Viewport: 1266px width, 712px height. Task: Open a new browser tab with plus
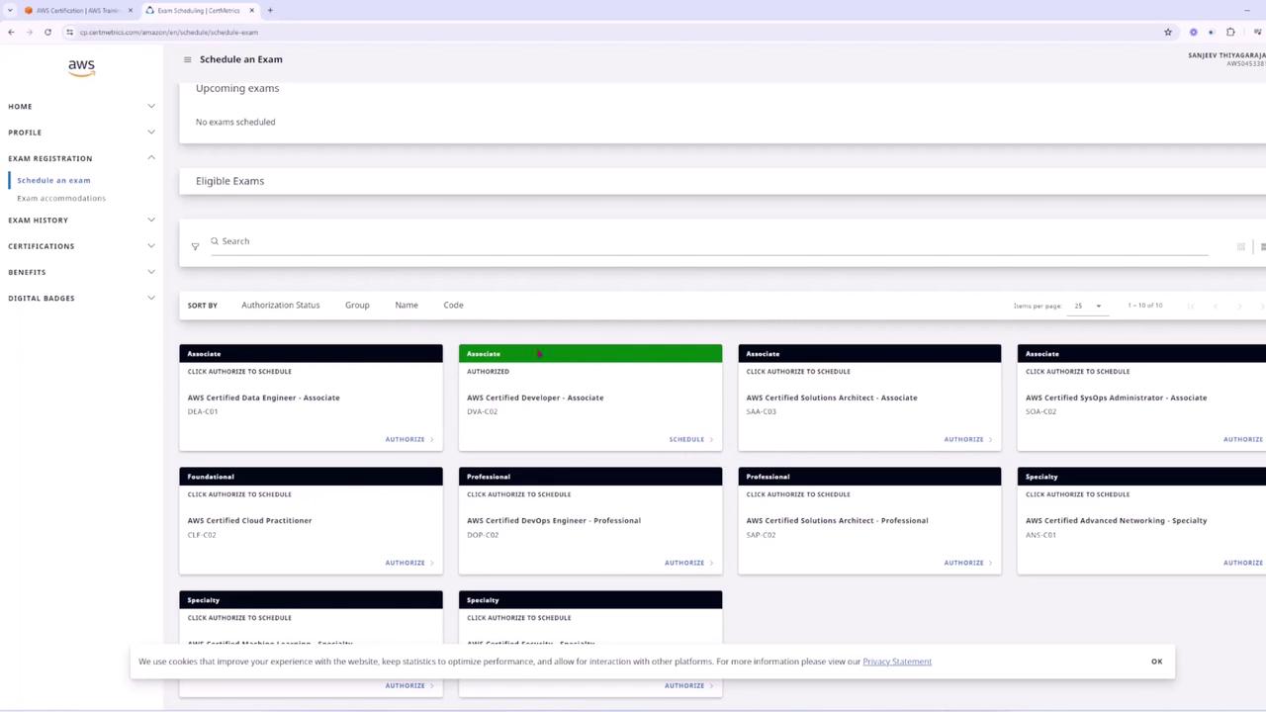[270, 11]
